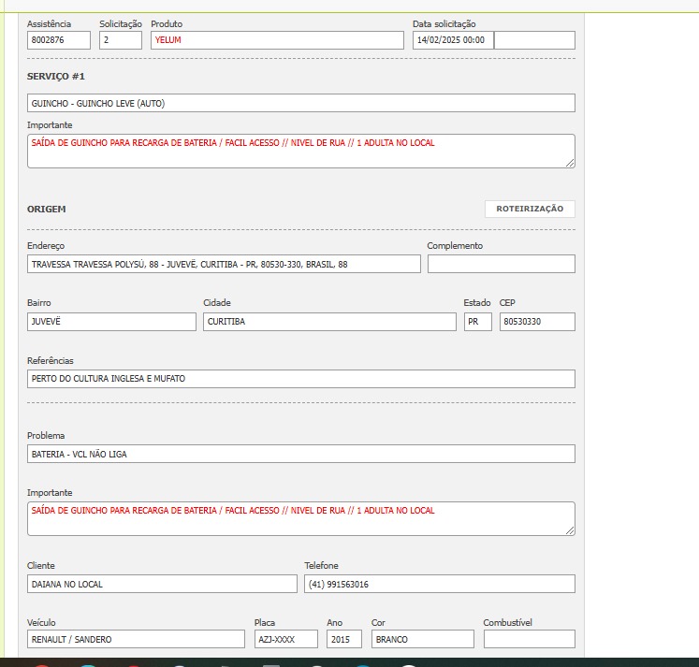Select the CEP field 80530330
The height and width of the screenshot is (667, 699).
[x=536, y=322]
